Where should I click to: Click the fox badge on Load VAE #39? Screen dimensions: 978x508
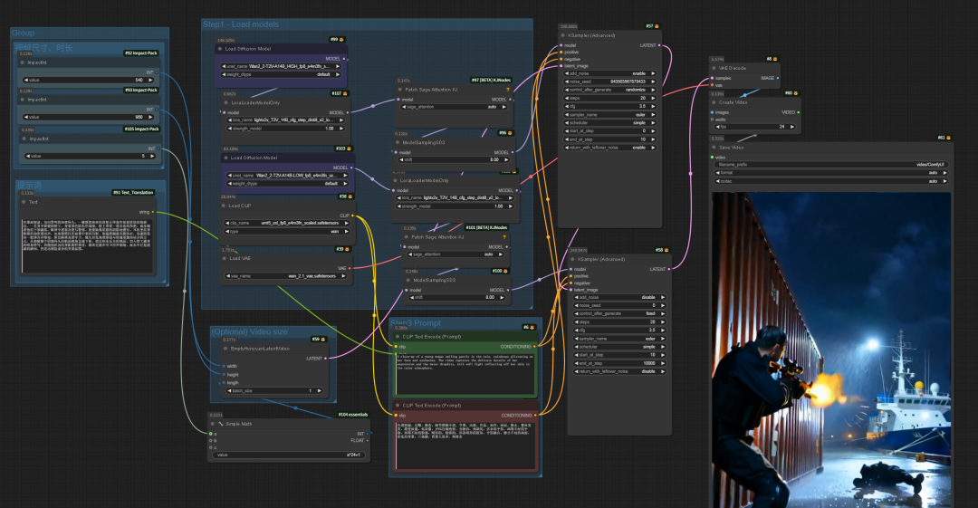[x=348, y=249]
